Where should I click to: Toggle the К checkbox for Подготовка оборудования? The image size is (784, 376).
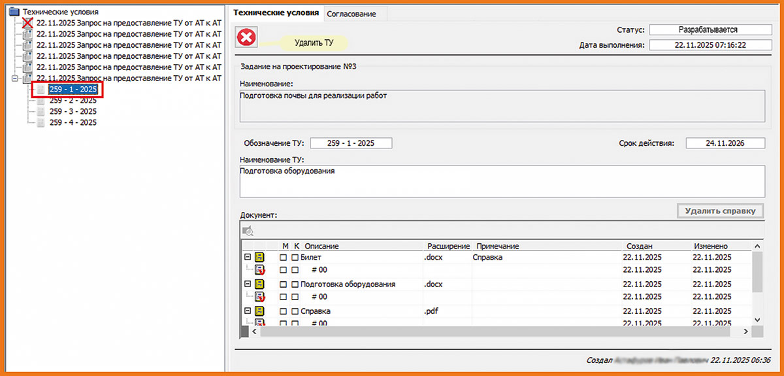pyautogui.click(x=295, y=284)
